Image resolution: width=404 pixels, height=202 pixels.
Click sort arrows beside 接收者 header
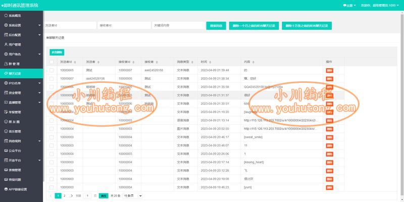tap(157, 62)
